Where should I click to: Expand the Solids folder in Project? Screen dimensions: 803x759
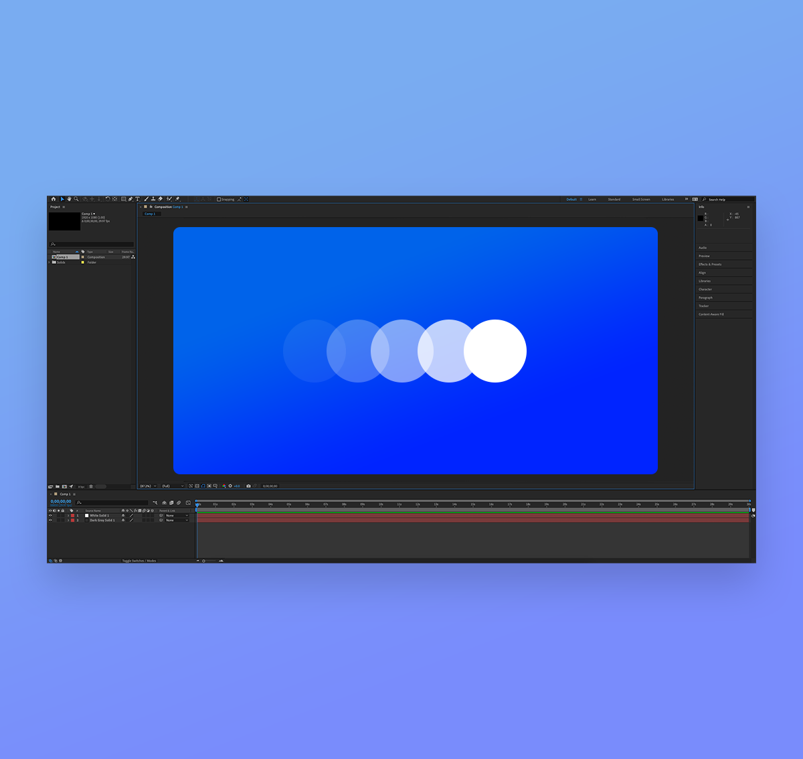50,263
